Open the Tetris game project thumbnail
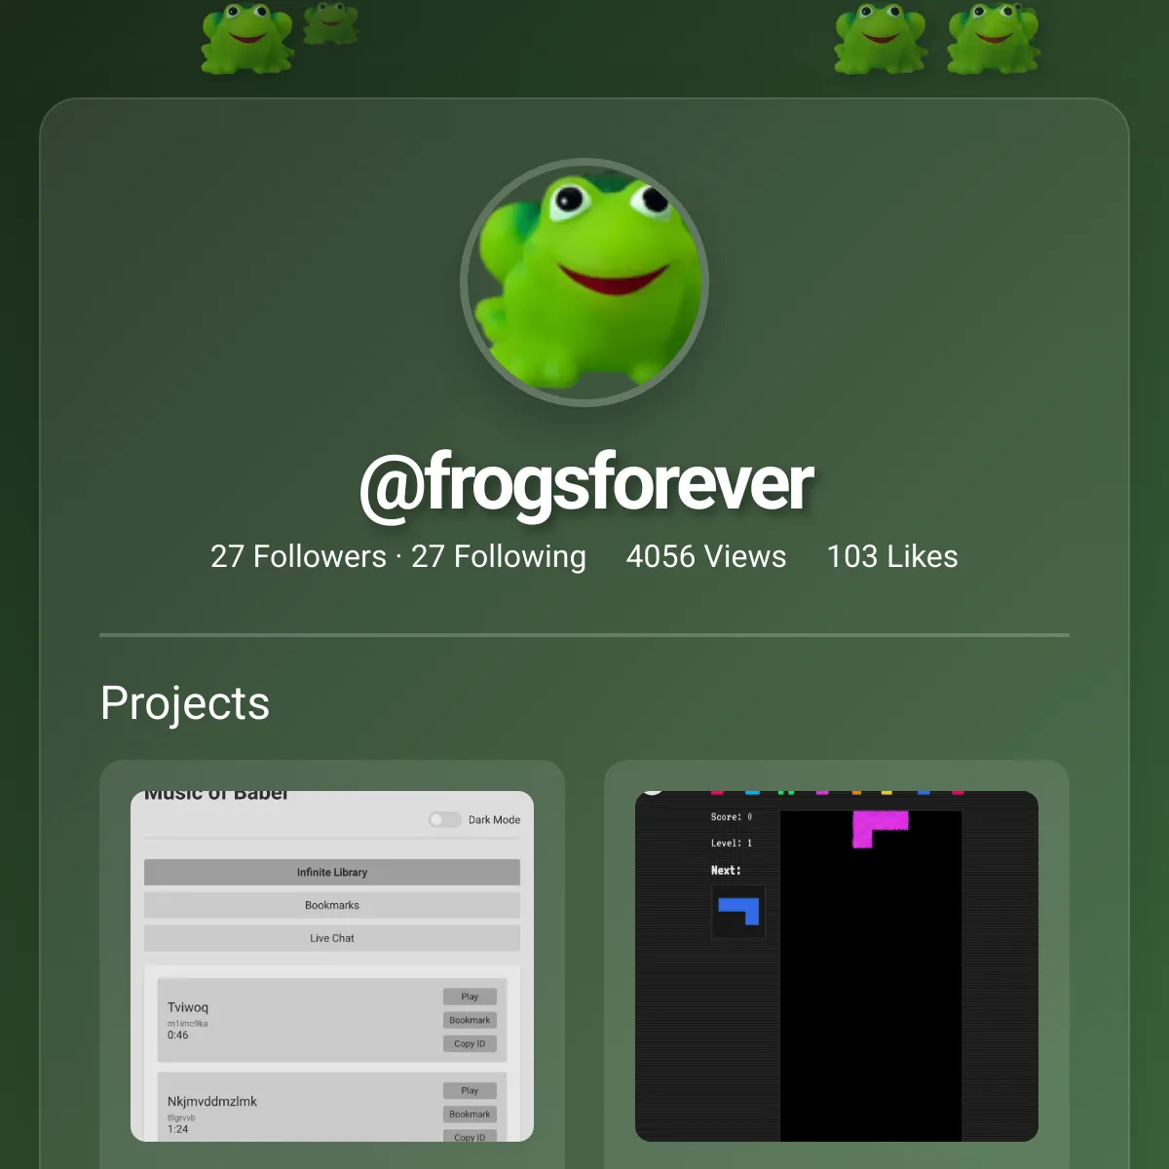 (x=837, y=966)
